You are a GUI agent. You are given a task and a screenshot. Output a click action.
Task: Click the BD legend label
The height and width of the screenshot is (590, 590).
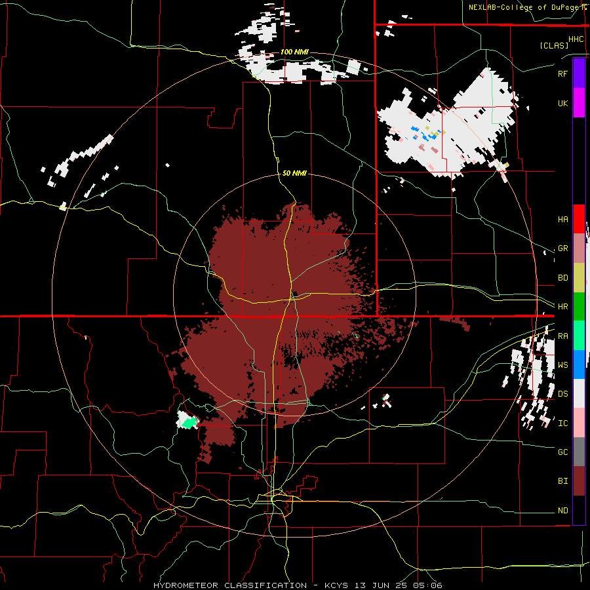pyautogui.click(x=562, y=278)
